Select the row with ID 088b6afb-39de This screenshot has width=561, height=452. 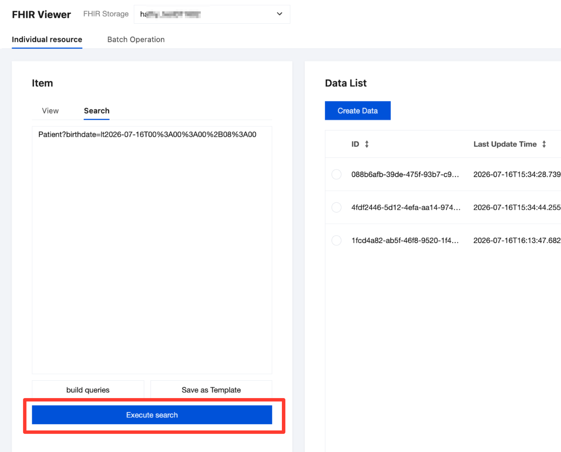point(336,174)
